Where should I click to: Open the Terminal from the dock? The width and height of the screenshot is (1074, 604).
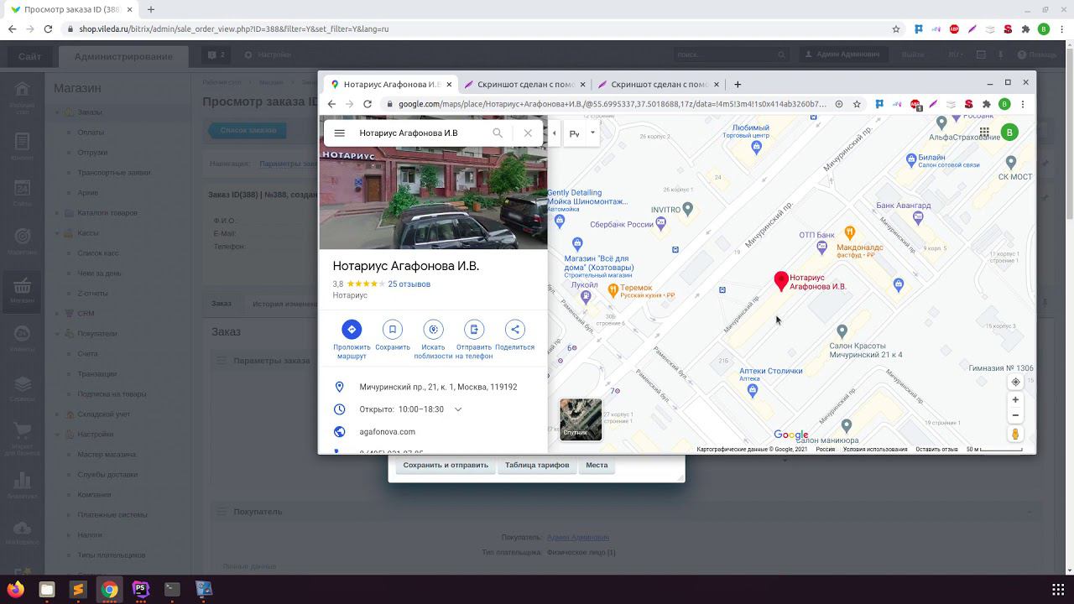tap(172, 589)
